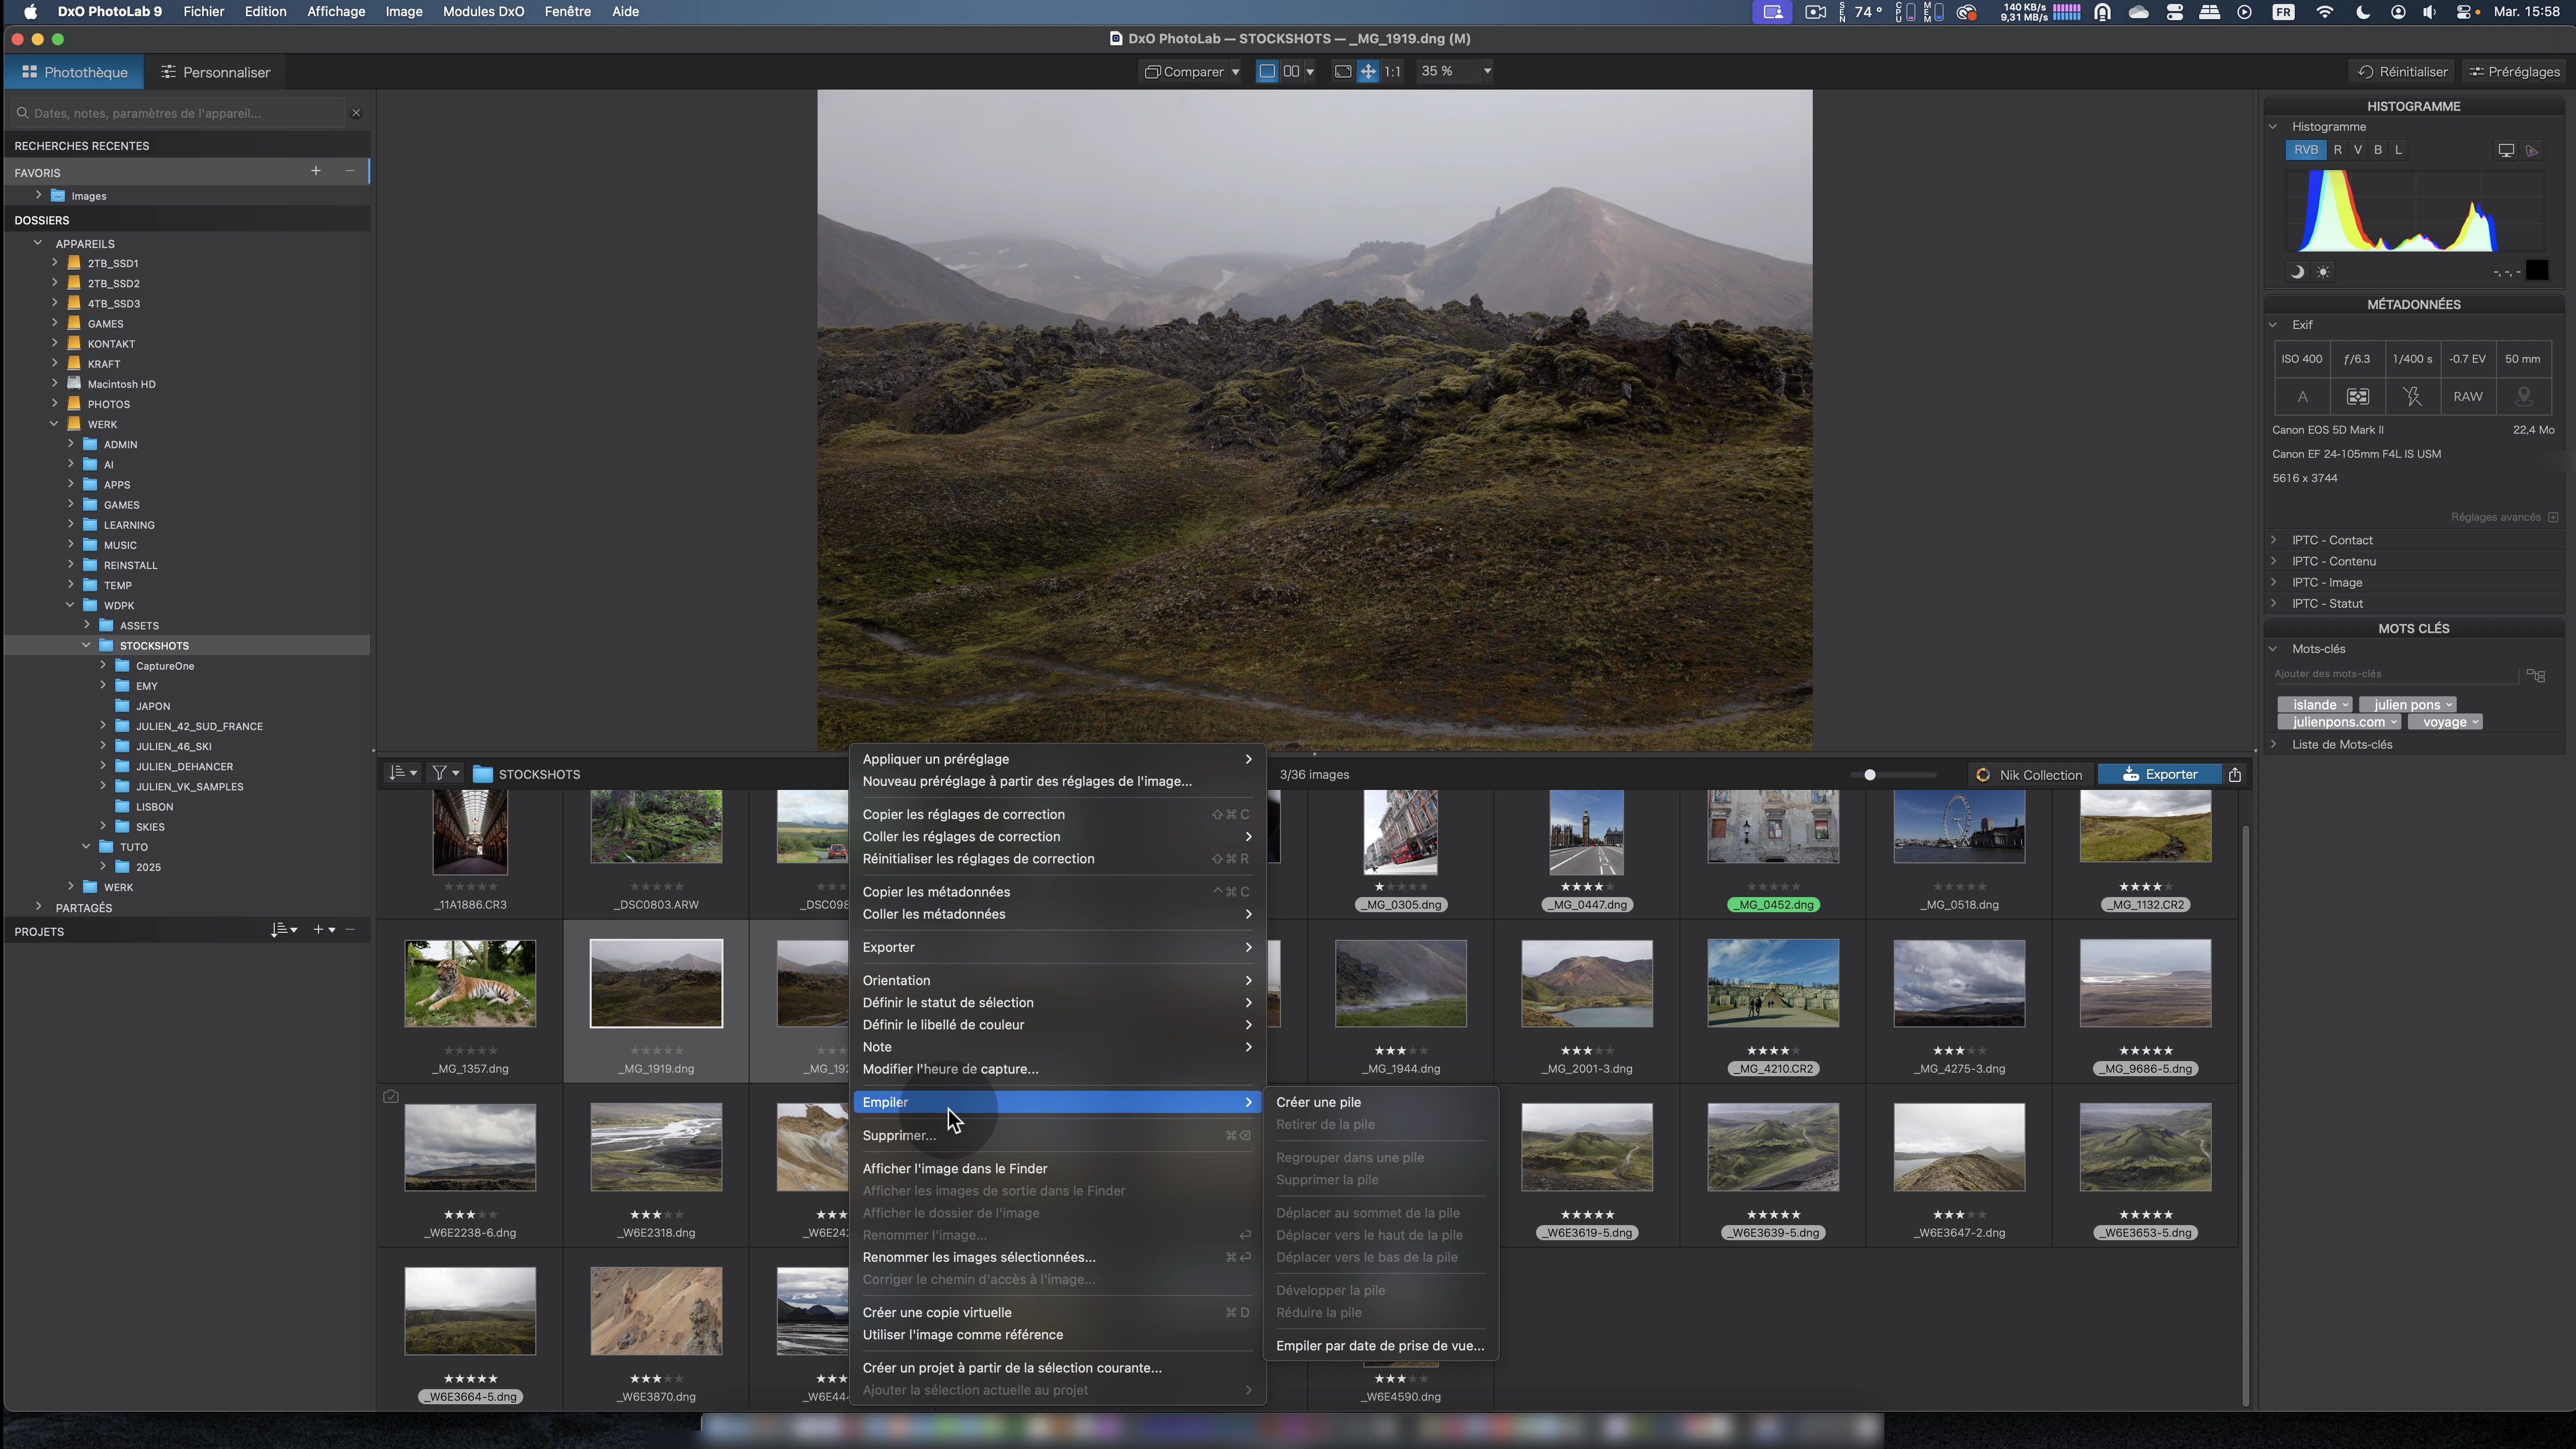This screenshot has width=2576, height=1449.
Task: Show only the V histogram channel
Action: tap(2357, 150)
